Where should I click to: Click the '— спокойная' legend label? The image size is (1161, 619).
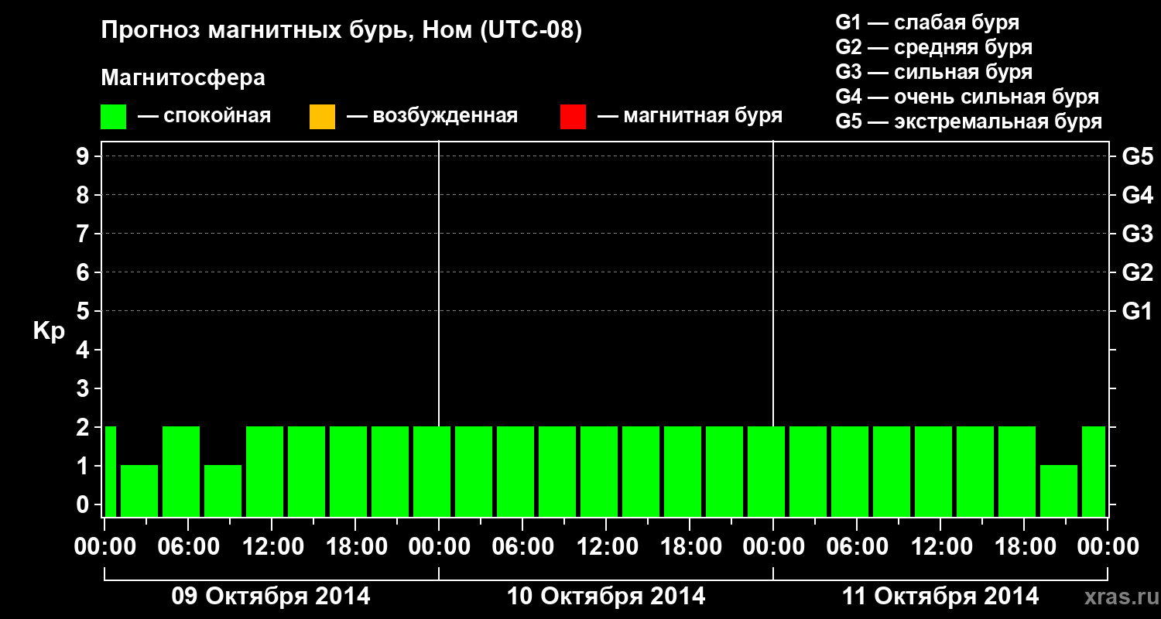point(204,116)
